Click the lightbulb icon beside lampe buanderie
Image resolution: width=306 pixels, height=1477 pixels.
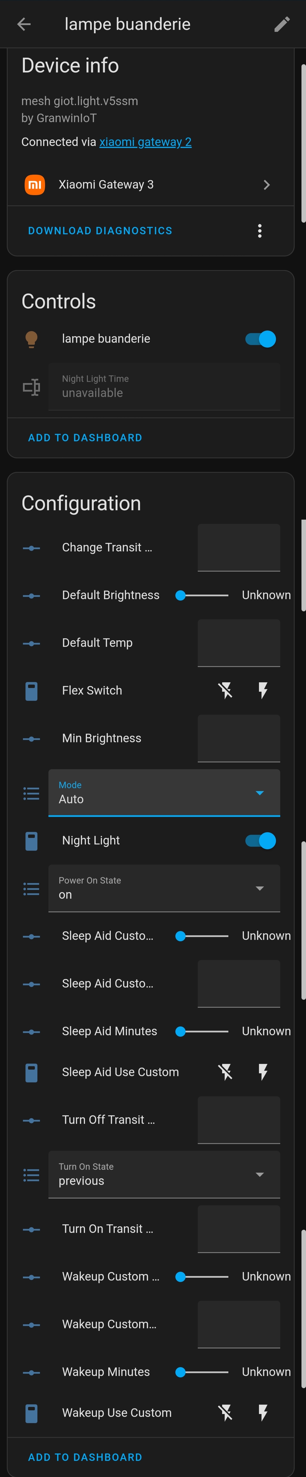click(x=32, y=338)
